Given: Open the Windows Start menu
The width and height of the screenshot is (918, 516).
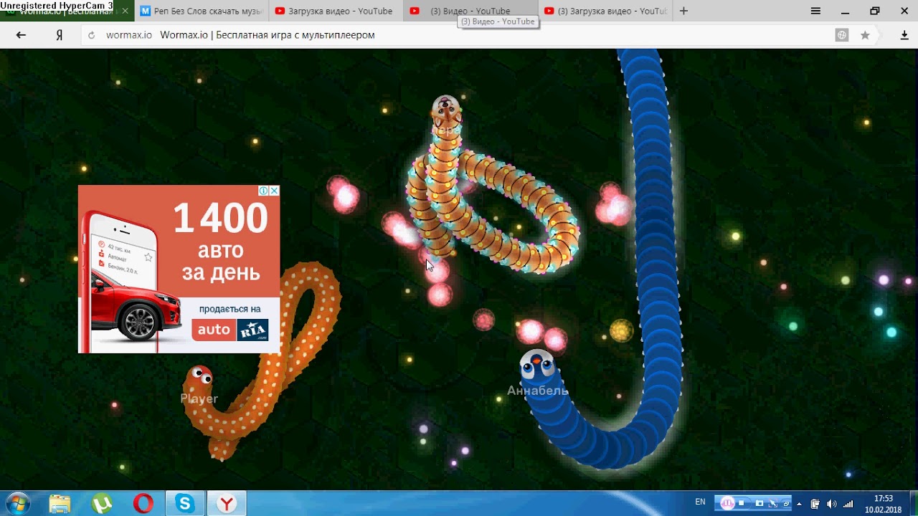Looking at the screenshot, I should coord(16,503).
